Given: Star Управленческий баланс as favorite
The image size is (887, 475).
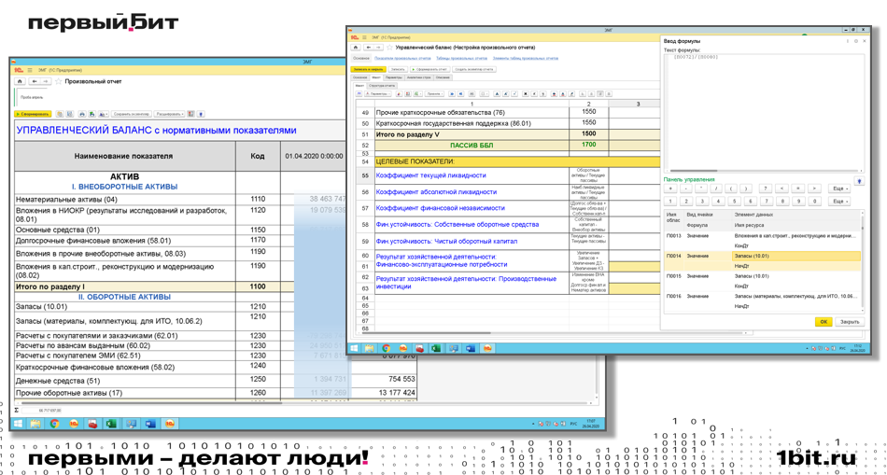Looking at the screenshot, I should 389,48.
